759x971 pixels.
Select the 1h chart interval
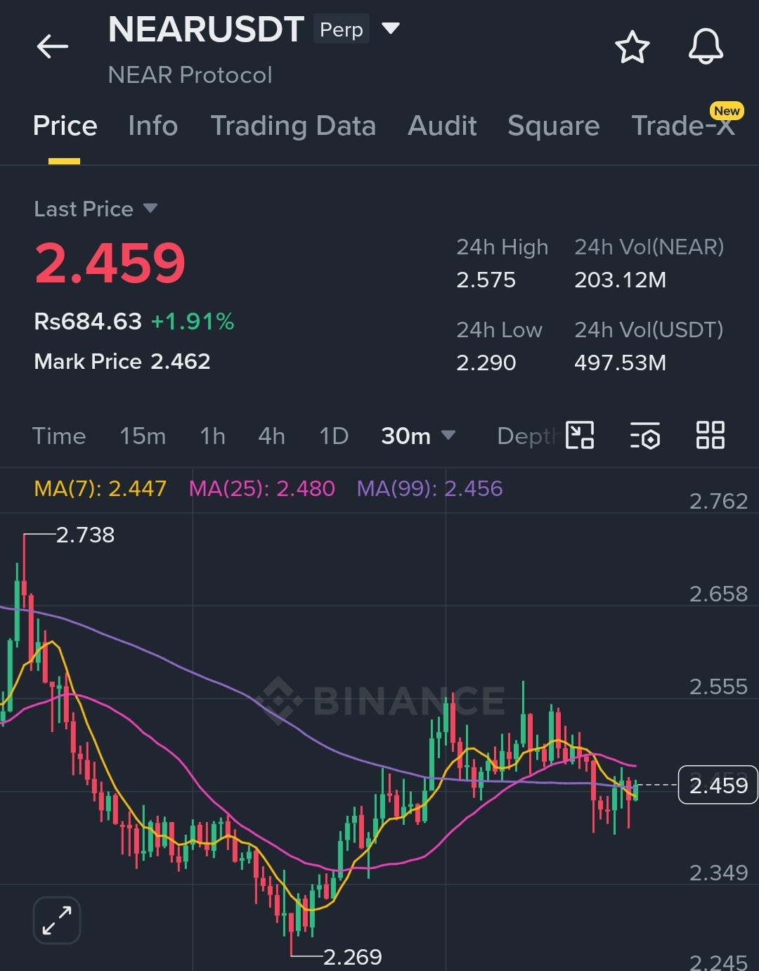pyautogui.click(x=212, y=436)
